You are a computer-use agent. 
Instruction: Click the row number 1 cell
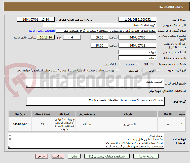pos(182,124)
